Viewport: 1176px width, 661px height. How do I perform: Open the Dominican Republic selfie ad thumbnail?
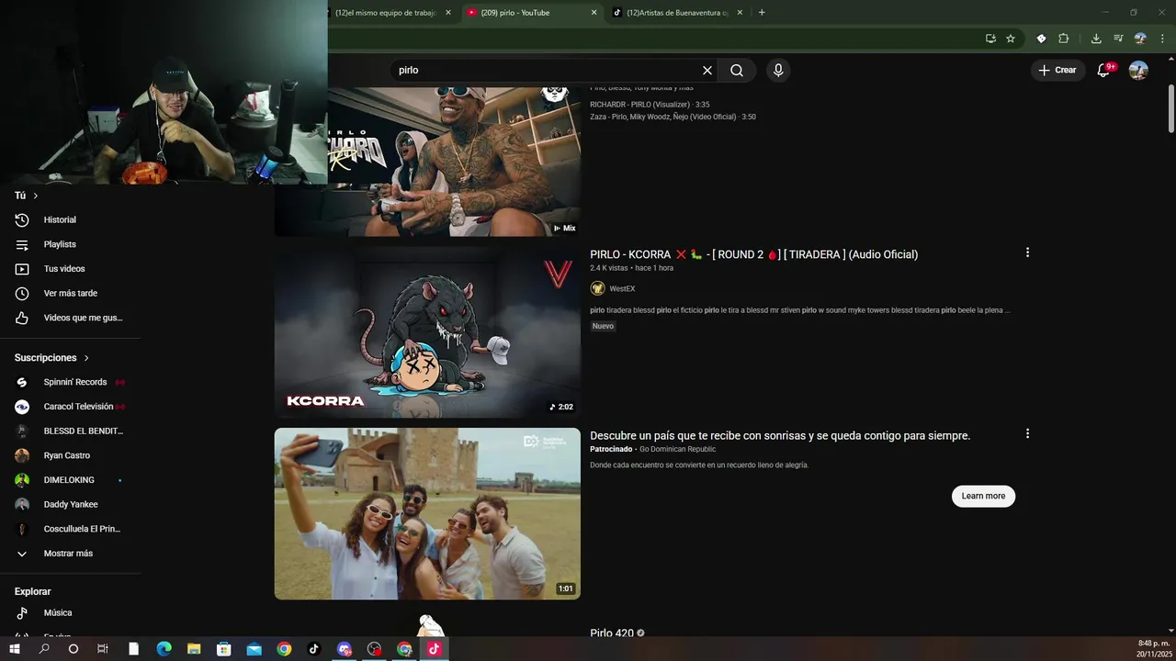click(x=427, y=513)
